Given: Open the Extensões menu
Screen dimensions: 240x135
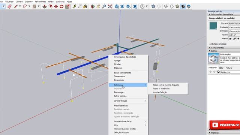Looking at the screenshot, I should tap(60, 1).
